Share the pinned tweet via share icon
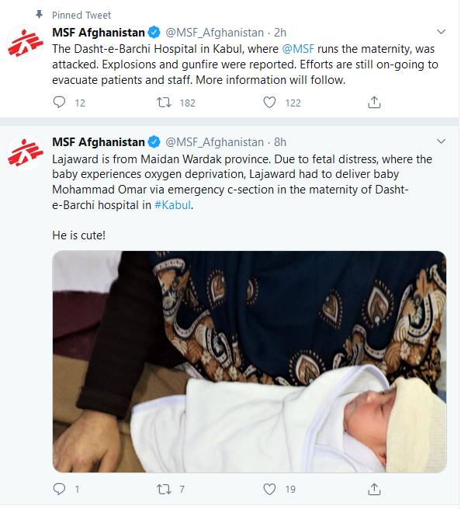This screenshot has height=509, width=461. (x=374, y=103)
